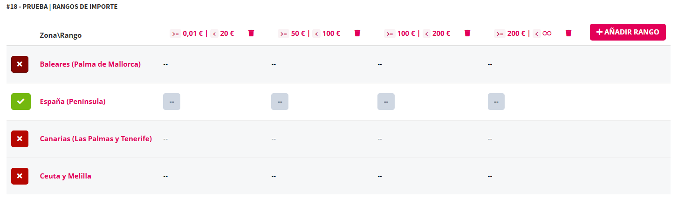Screen dimensions: 678x206
Task: Delete the 50 € to 100 € range
Action: [x=357, y=33]
